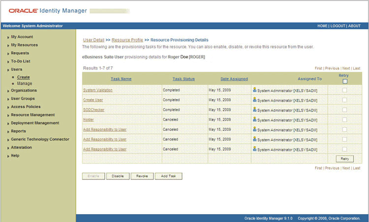Select Manage under Users
Viewport: 369px width, 222px height.
25,83
